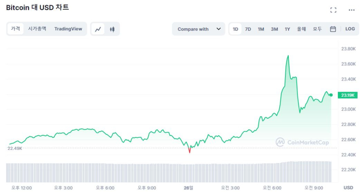Screen dimensions: 361x192
Task: Toggle LOG scale on chart
Action: click(x=350, y=29)
